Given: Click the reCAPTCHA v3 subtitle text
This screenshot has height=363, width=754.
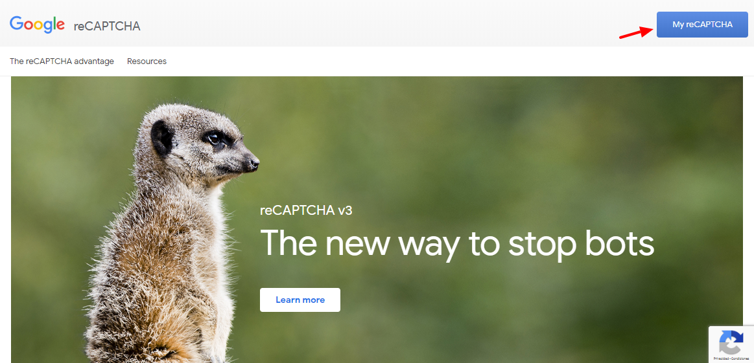Looking at the screenshot, I should pyautogui.click(x=306, y=210).
